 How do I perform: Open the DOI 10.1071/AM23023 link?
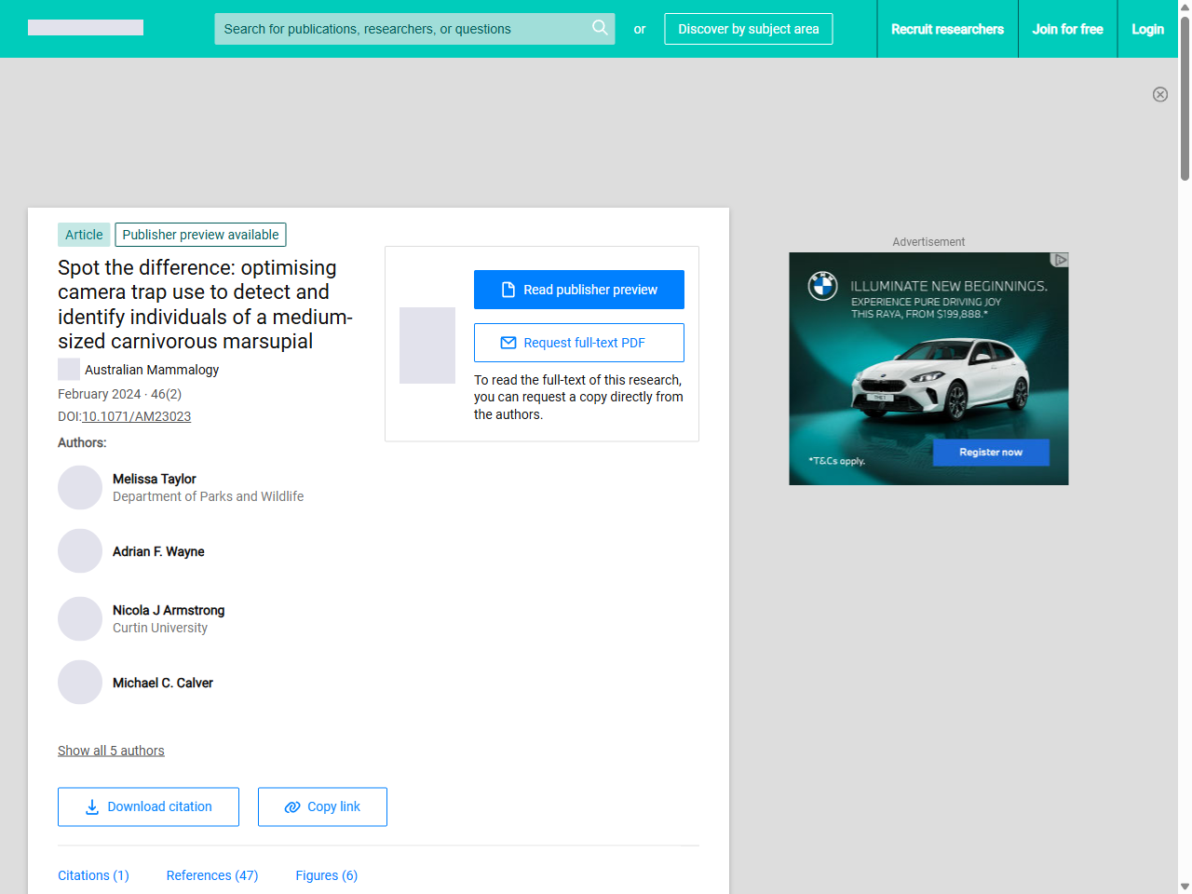coord(136,416)
